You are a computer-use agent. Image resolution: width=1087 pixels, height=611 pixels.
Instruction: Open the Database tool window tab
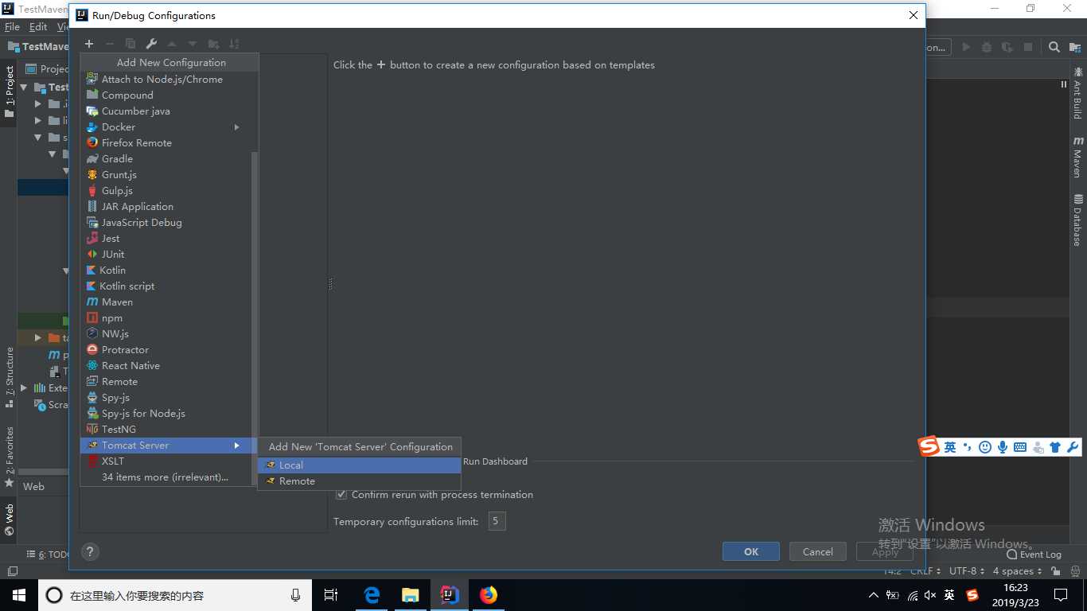[1077, 220]
